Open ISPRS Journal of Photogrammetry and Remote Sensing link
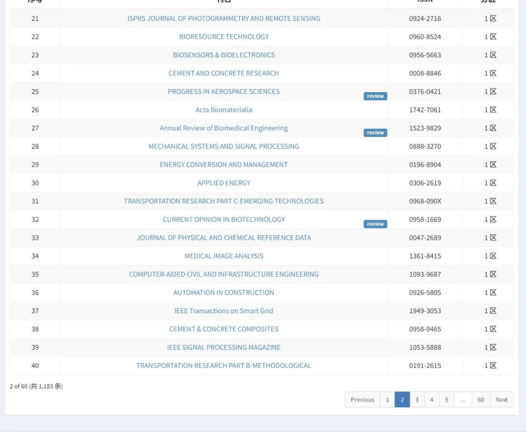Screen dimensions: 526x437 224,19
